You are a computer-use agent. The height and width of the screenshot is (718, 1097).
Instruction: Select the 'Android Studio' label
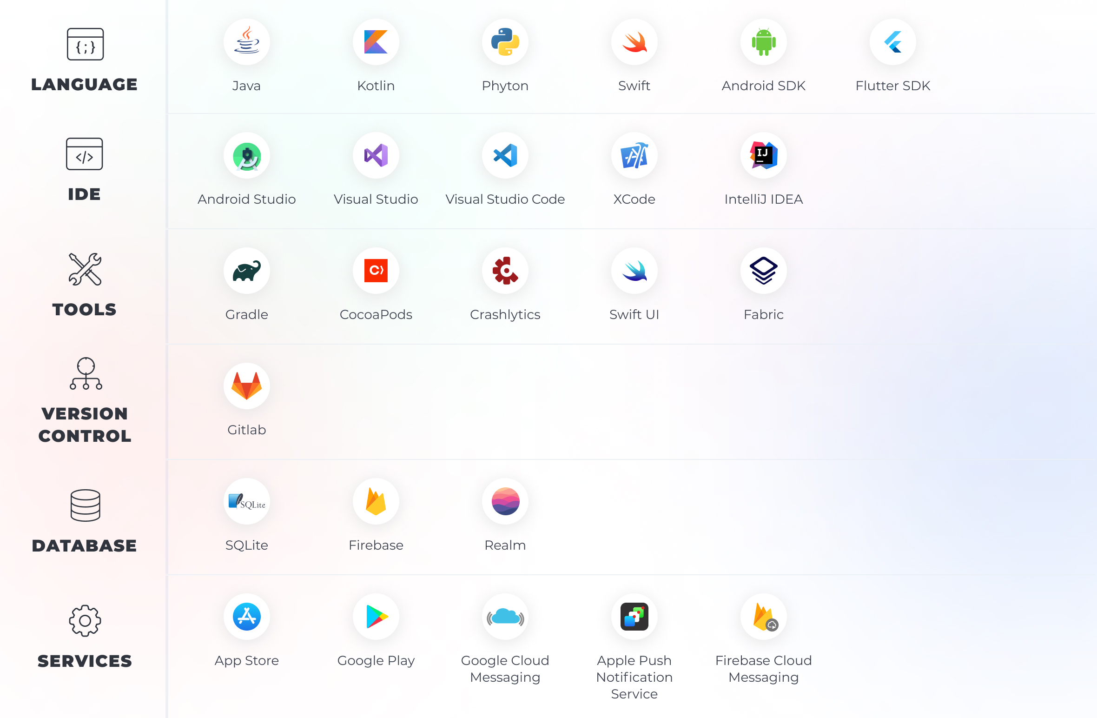[247, 199]
